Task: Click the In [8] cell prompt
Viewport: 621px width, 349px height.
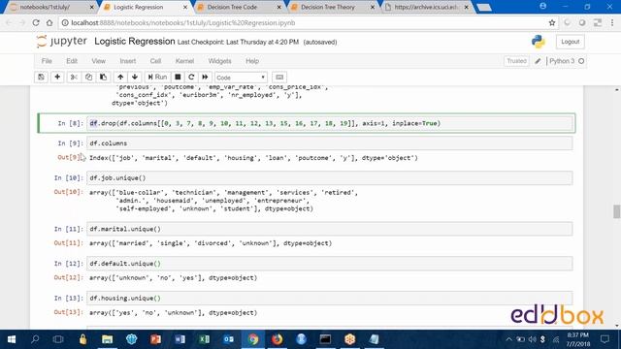Action: pyautogui.click(x=71, y=123)
